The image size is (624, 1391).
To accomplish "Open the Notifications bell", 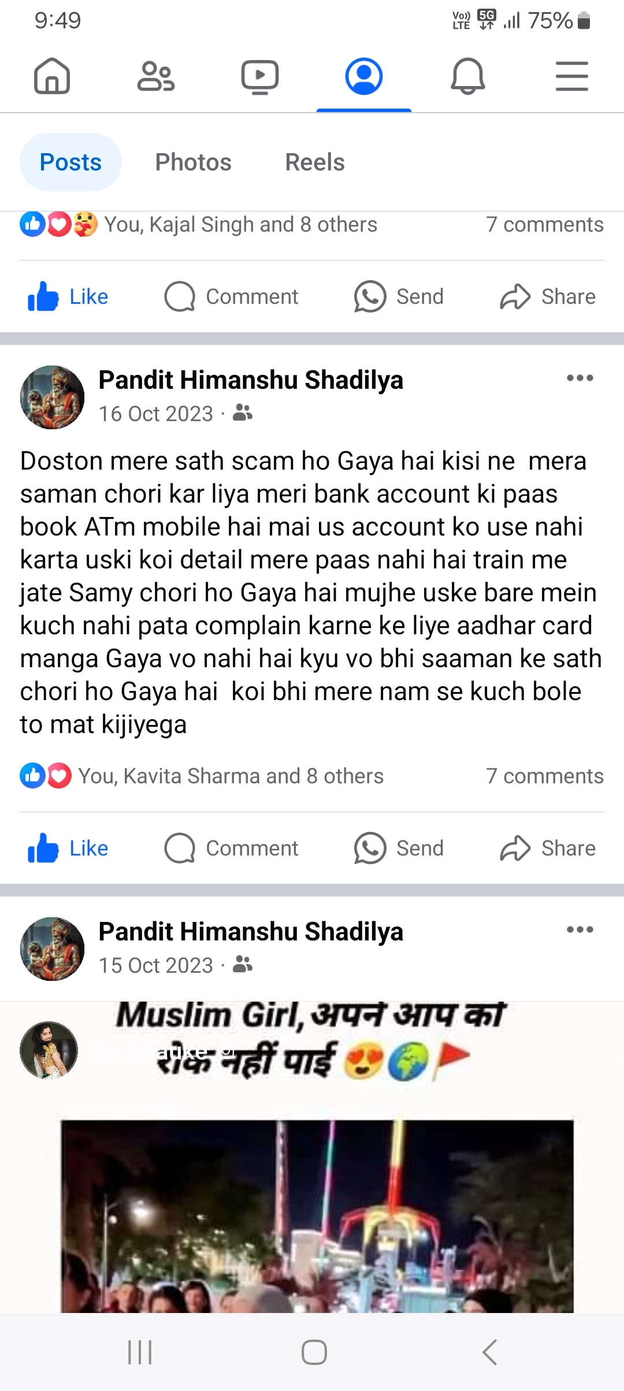I will click(468, 76).
